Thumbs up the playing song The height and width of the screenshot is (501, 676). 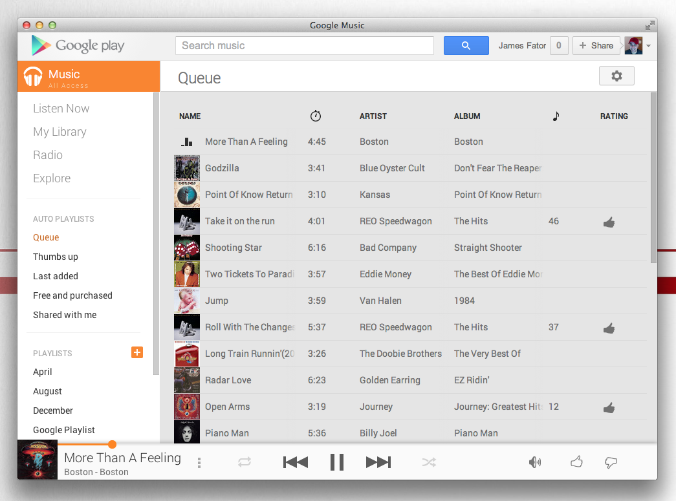pos(576,462)
